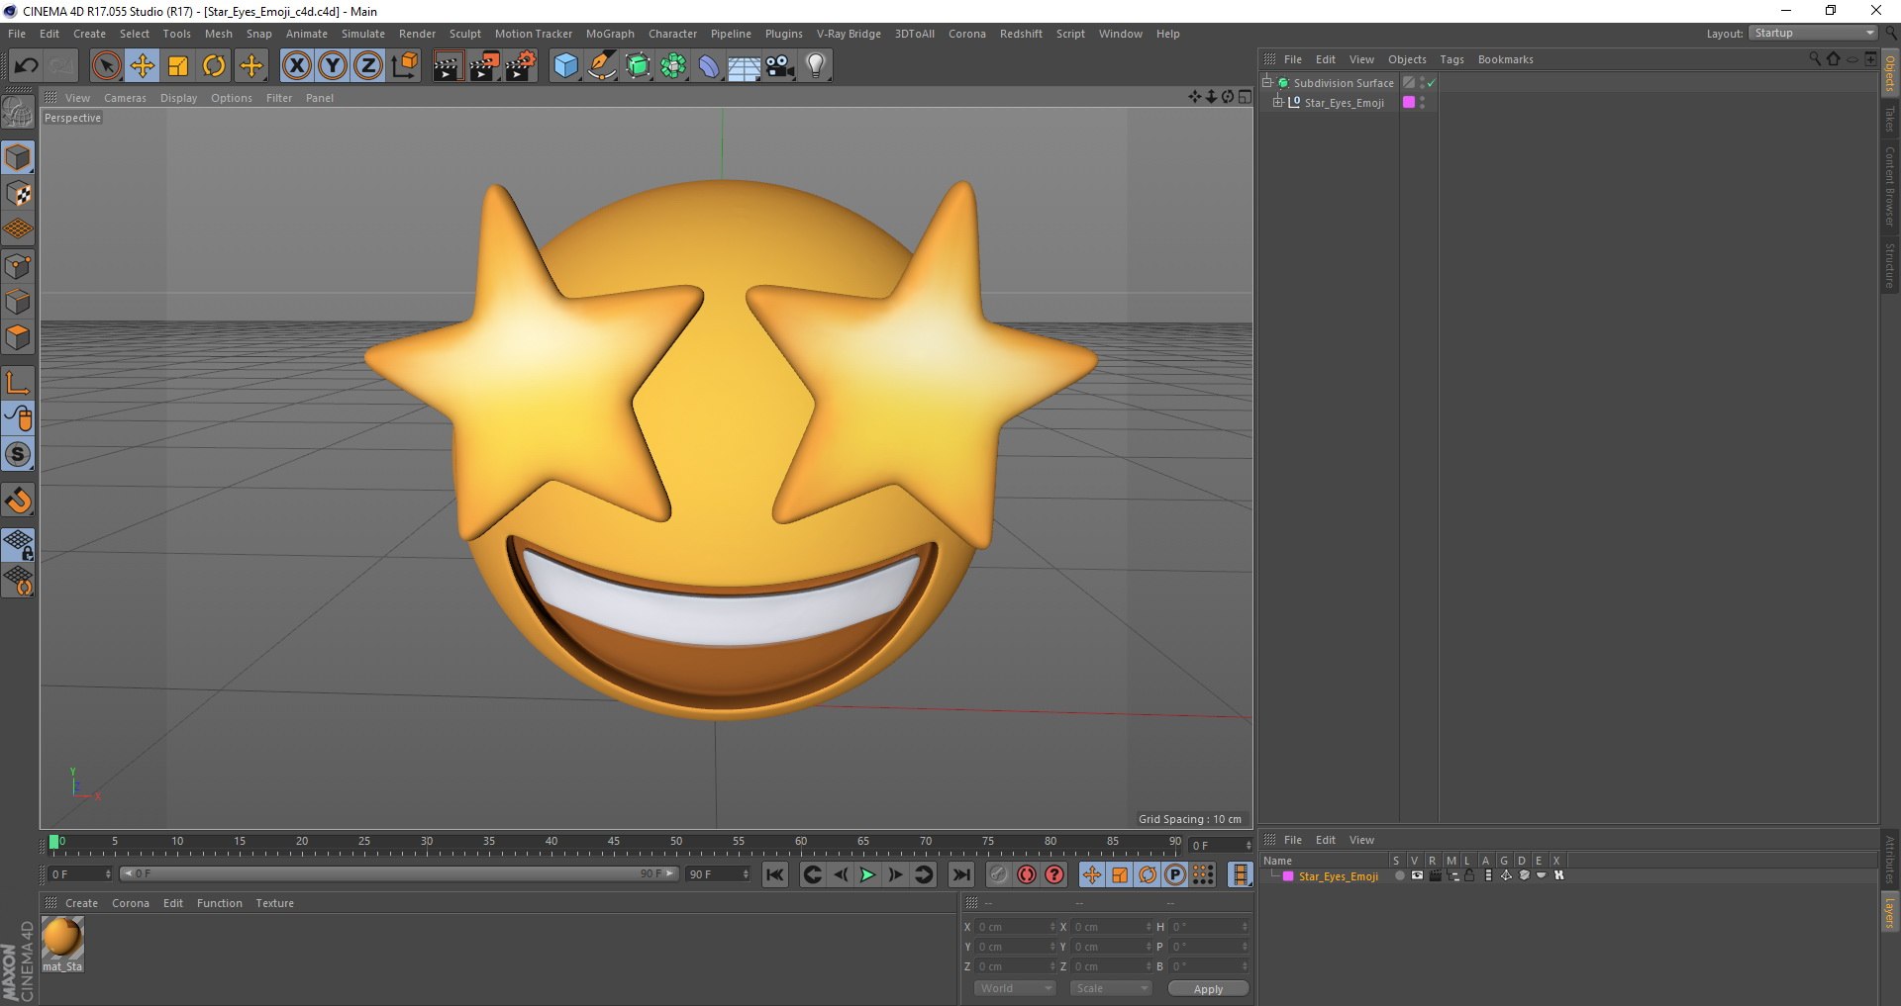Switch to Texture mode
The width and height of the screenshot is (1901, 1006).
click(18, 194)
